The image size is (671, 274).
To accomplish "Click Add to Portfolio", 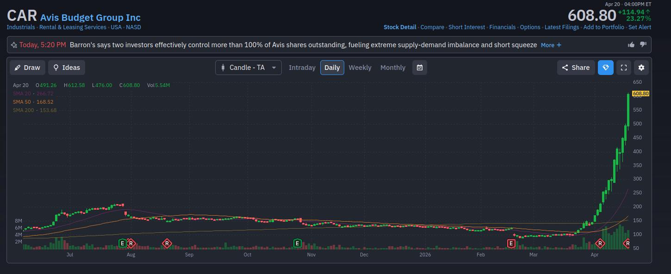I will 604,27.
